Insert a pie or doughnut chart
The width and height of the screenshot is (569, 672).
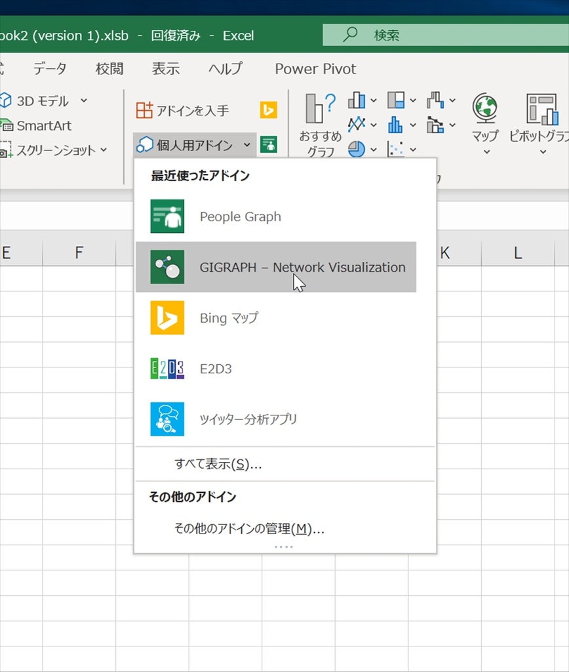pyautogui.click(x=357, y=149)
